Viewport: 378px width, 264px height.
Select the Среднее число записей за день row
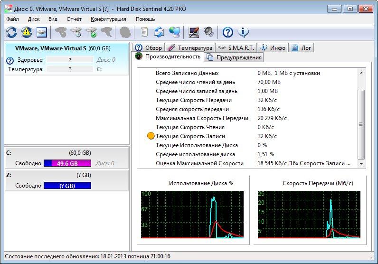248,91
